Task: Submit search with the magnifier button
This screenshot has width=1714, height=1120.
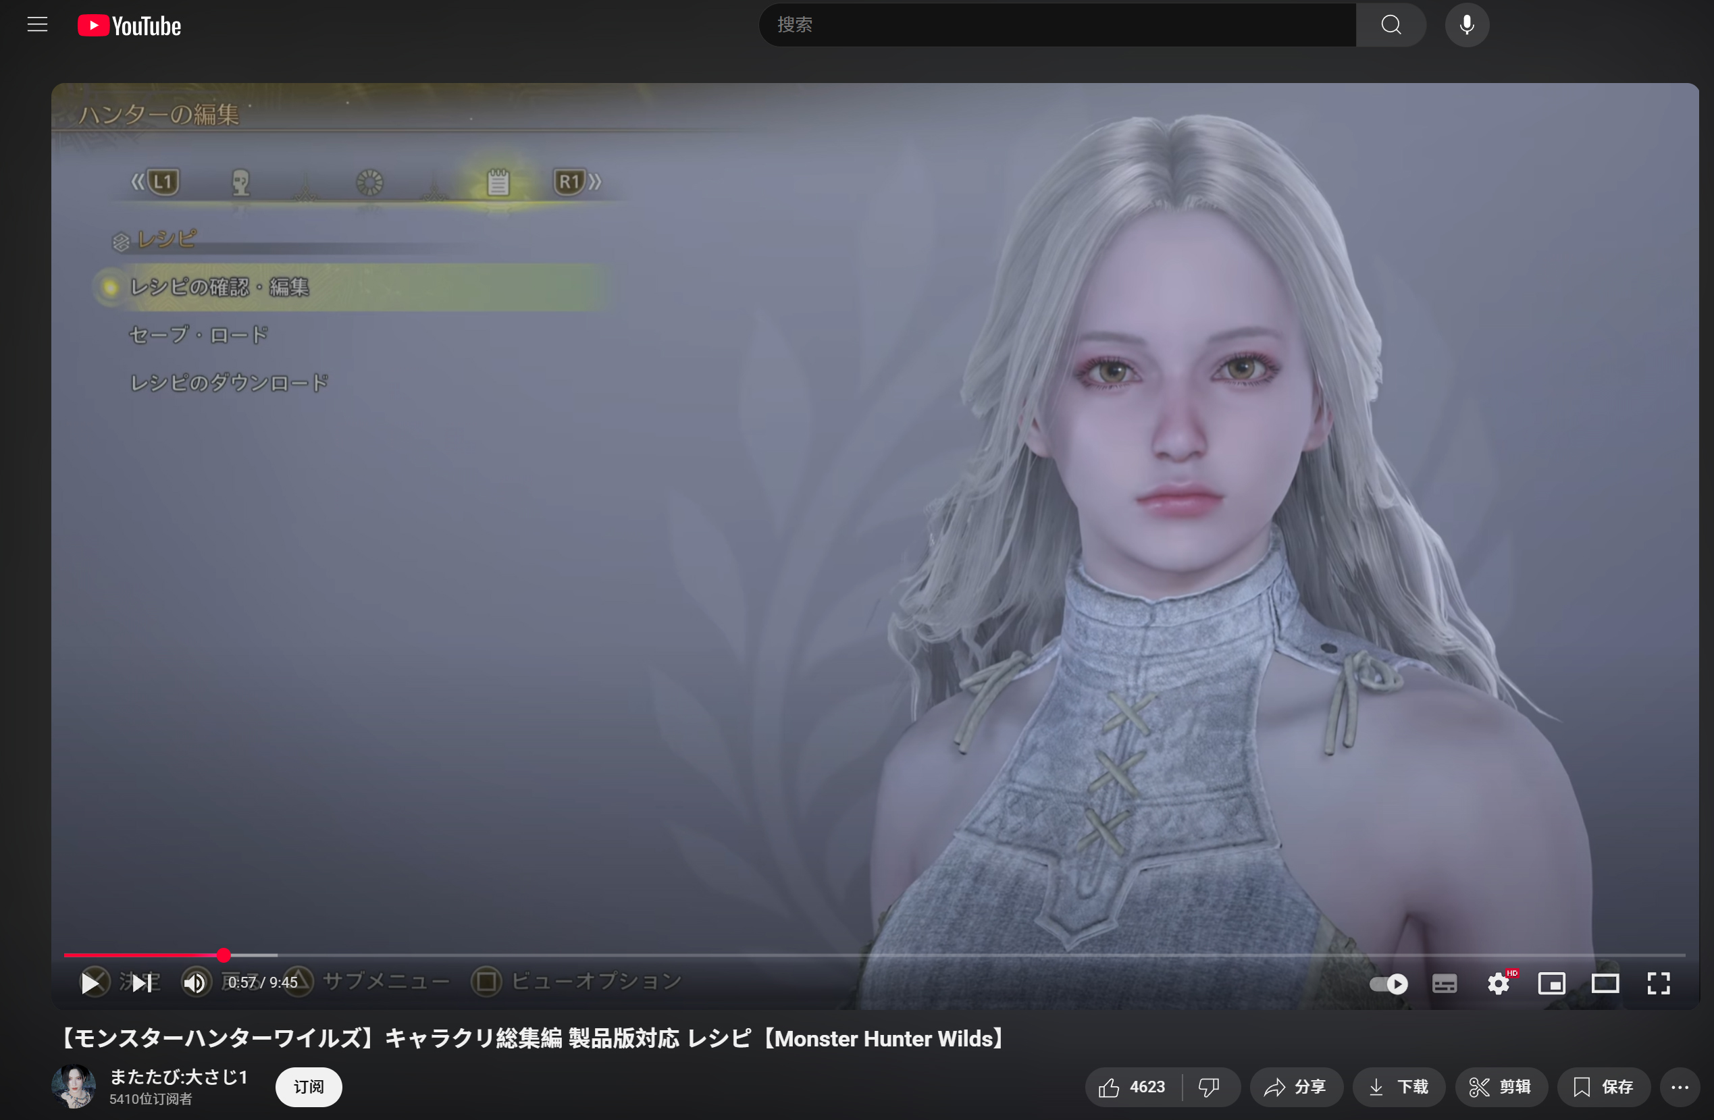Action: coord(1391,25)
